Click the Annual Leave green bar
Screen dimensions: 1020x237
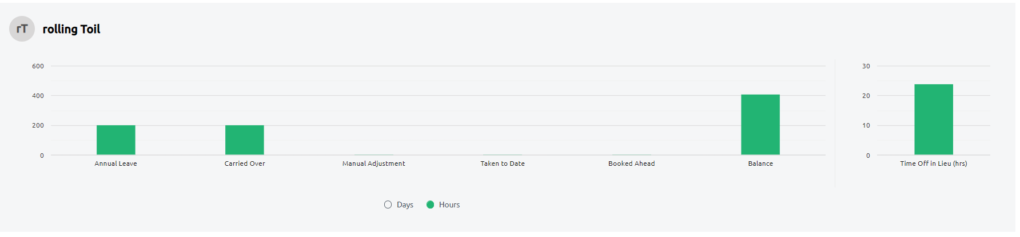116,140
